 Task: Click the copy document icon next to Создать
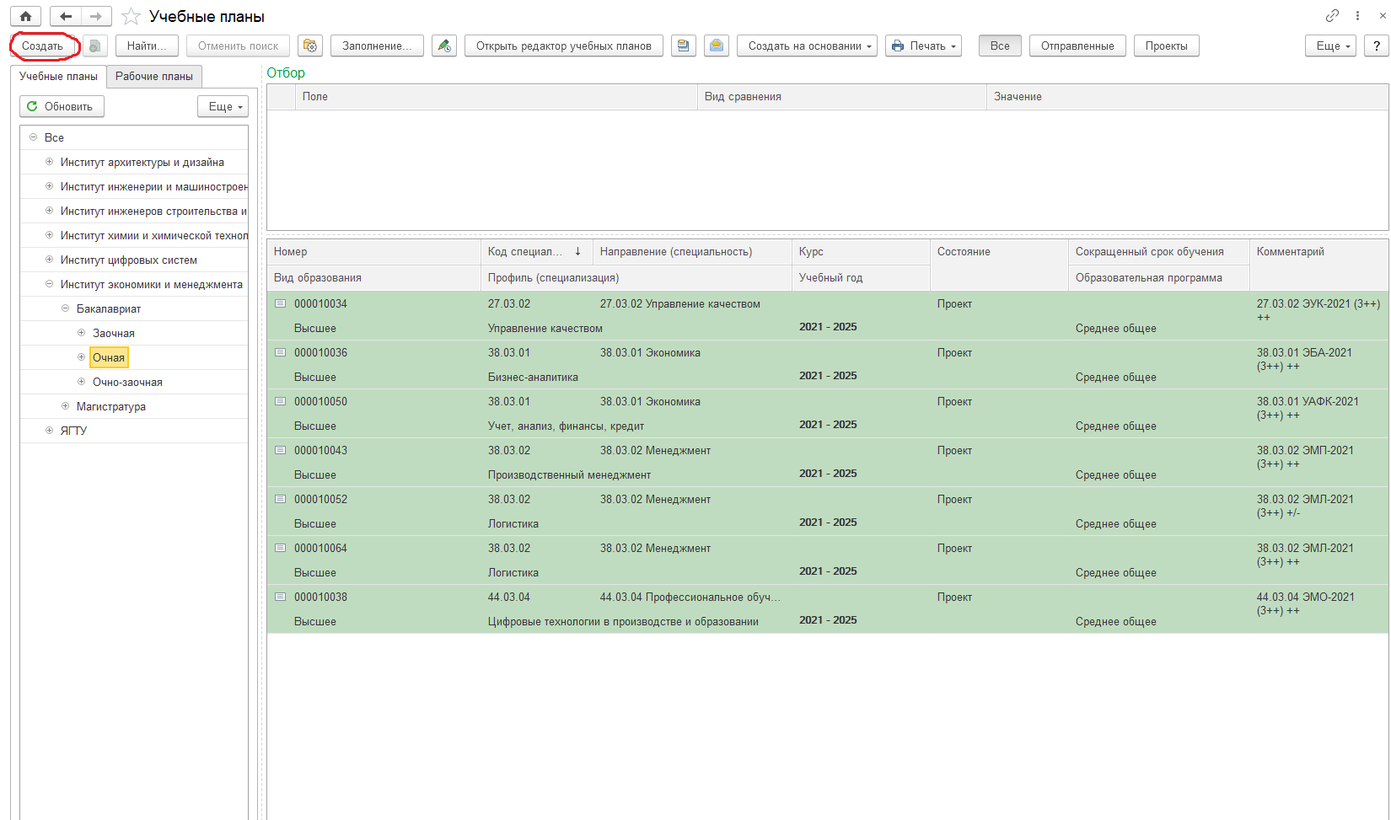pyautogui.click(x=95, y=46)
